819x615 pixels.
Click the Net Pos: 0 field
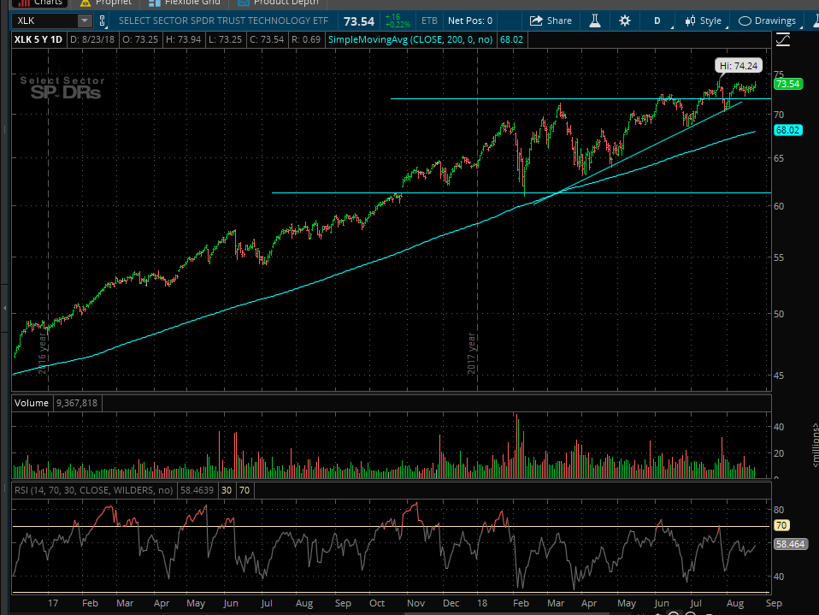point(469,21)
